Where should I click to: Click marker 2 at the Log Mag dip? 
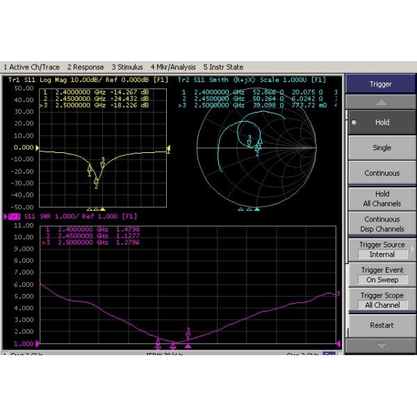click(x=97, y=181)
